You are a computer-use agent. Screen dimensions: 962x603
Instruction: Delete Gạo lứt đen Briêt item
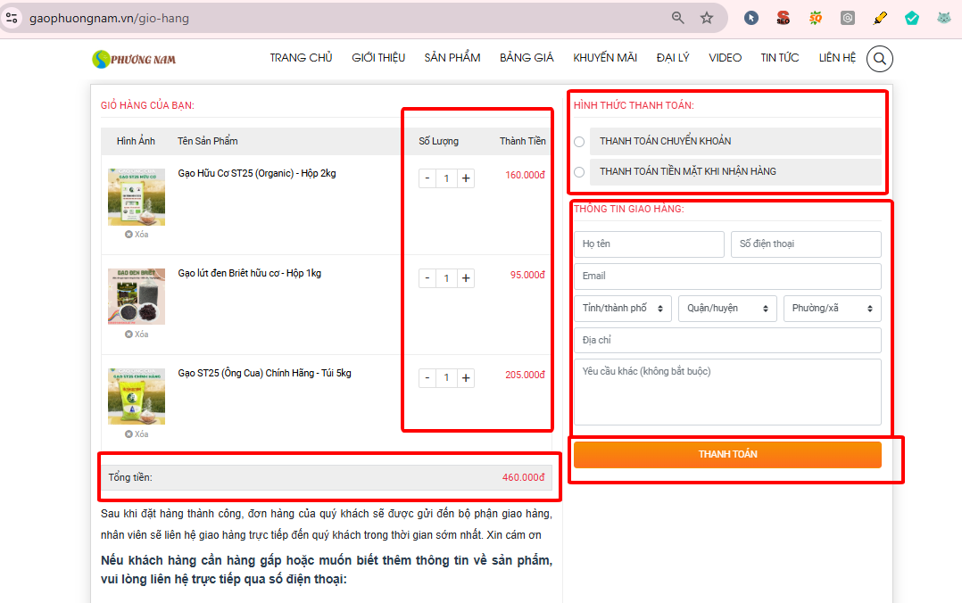pyautogui.click(x=137, y=335)
